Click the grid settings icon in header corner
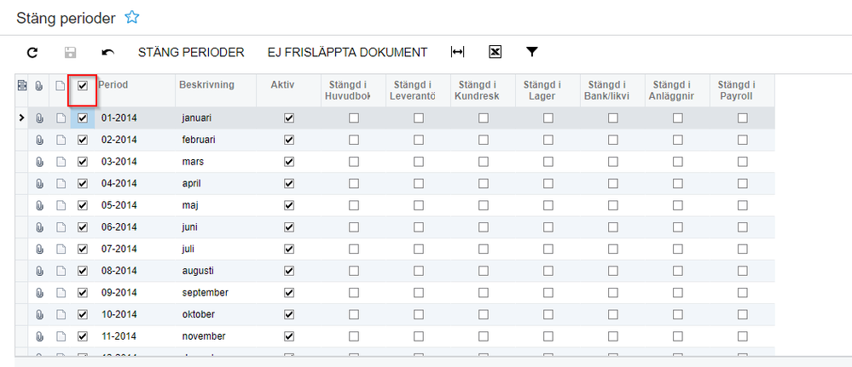Viewport: 852px width, 367px height. click(22, 85)
